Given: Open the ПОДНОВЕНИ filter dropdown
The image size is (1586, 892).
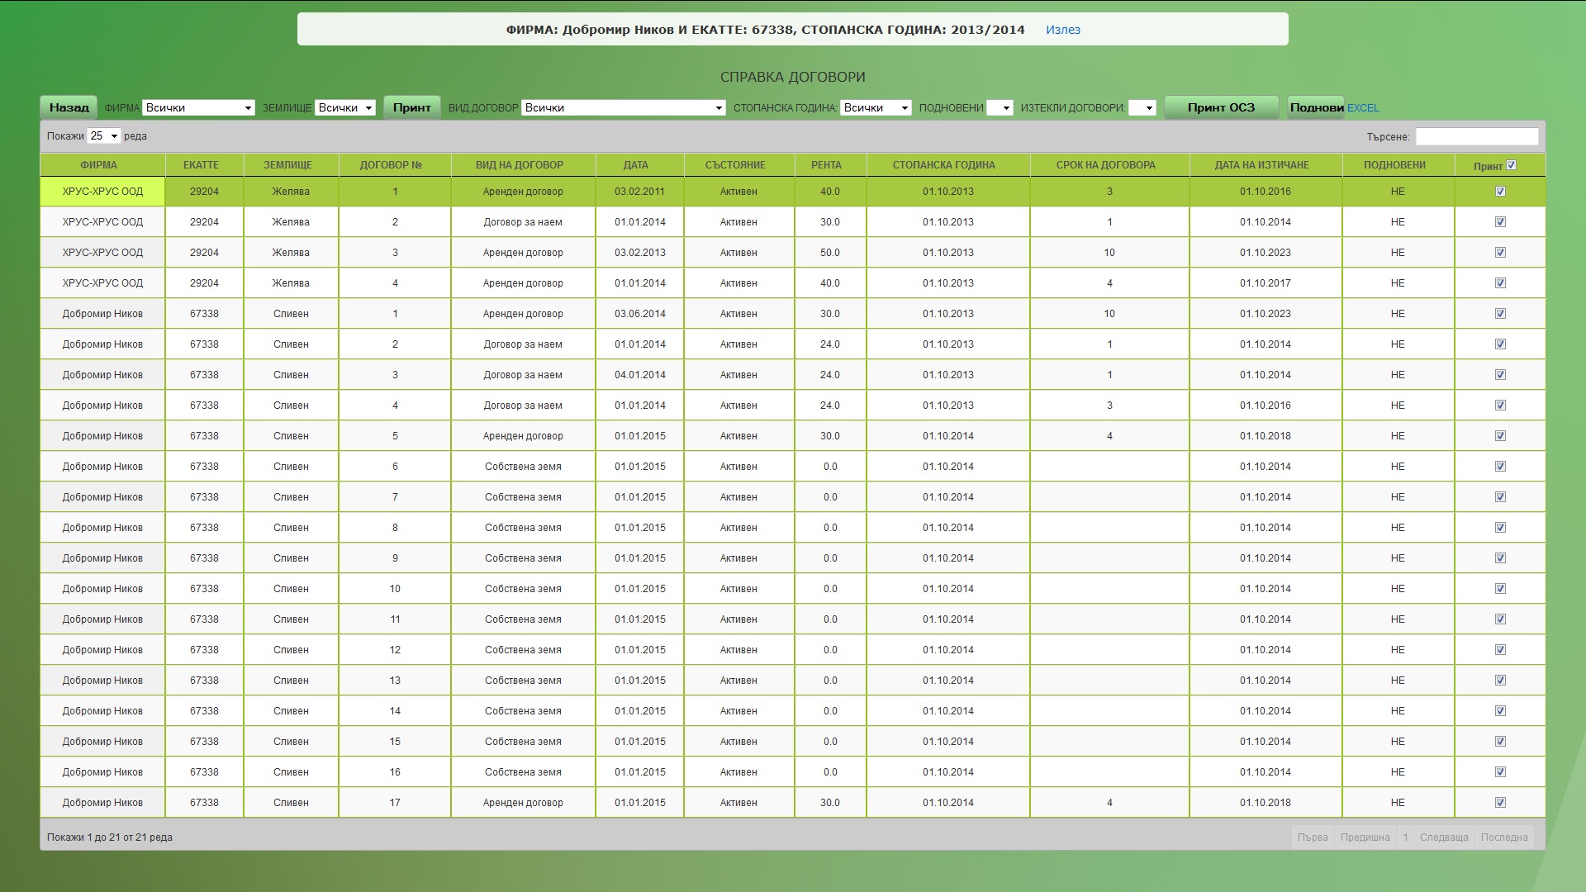Looking at the screenshot, I should [x=1000, y=107].
